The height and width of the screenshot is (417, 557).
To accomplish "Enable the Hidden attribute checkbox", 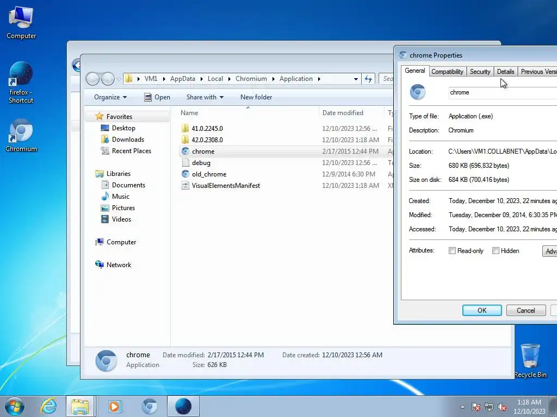I will click(x=496, y=251).
